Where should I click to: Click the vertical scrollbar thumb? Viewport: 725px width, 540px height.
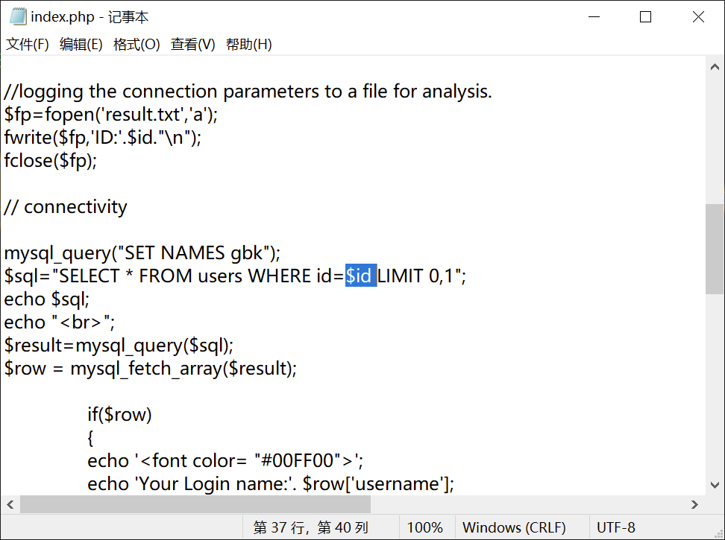[715, 249]
